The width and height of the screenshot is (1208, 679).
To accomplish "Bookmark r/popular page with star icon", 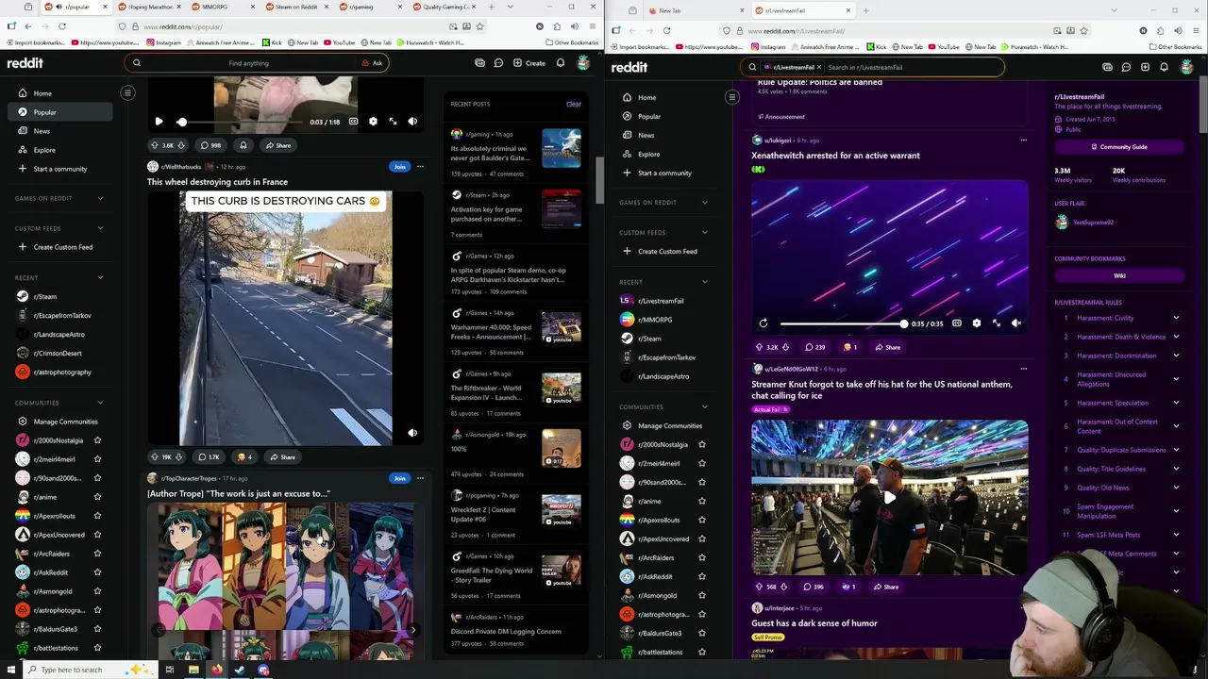I will pyautogui.click(x=480, y=26).
